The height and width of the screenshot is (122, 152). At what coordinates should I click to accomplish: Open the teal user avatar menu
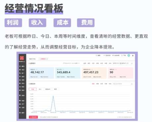pos(129,55)
